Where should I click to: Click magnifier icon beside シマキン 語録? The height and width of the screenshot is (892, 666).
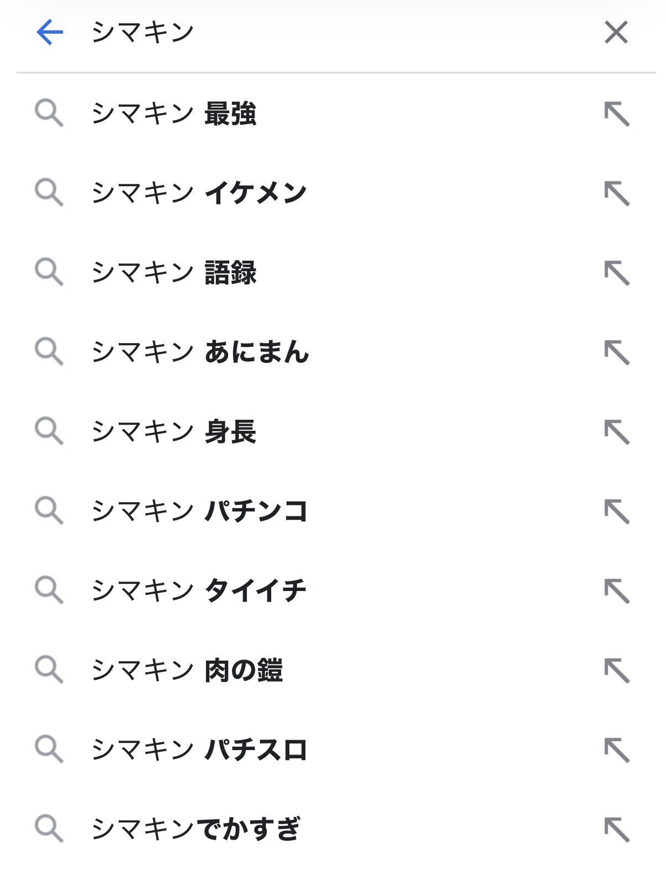pyautogui.click(x=49, y=272)
